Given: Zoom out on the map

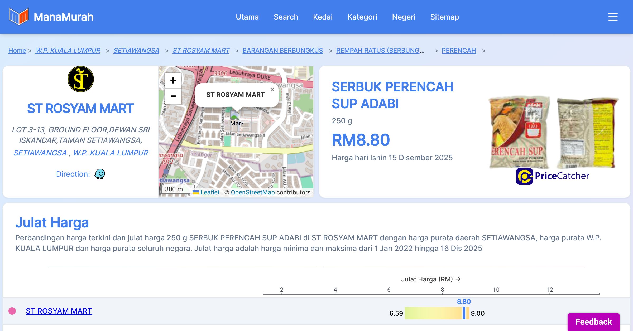Looking at the screenshot, I should [x=173, y=96].
